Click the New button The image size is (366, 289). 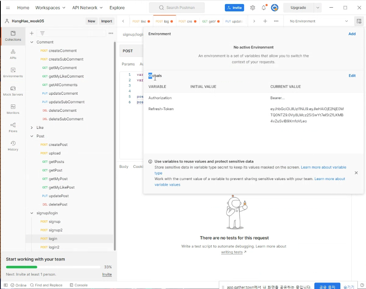click(91, 21)
